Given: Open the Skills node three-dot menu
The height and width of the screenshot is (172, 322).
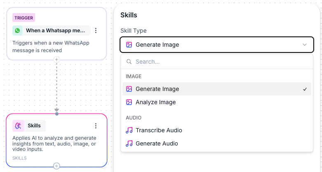Looking at the screenshot, I should click(96, 126).
